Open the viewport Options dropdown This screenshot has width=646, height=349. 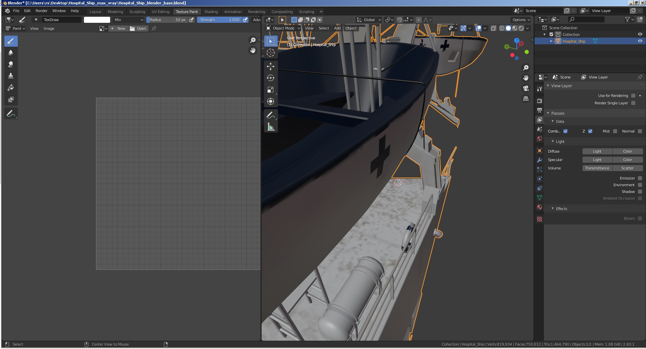[x=521, y=20]
